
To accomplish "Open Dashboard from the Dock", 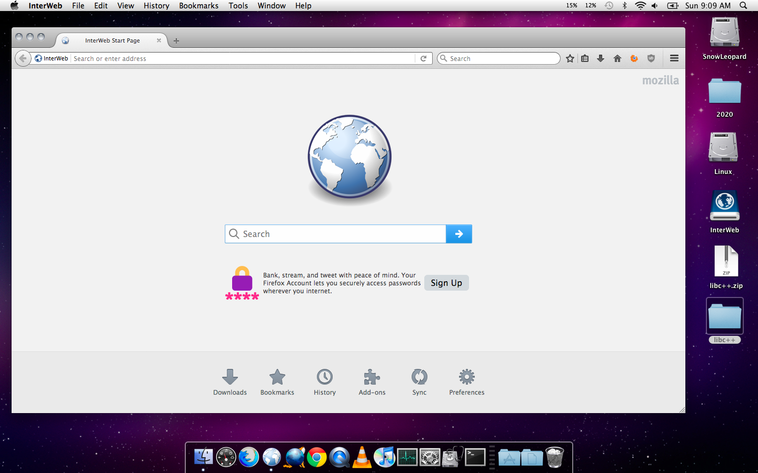I will click(x=226, y=457).
